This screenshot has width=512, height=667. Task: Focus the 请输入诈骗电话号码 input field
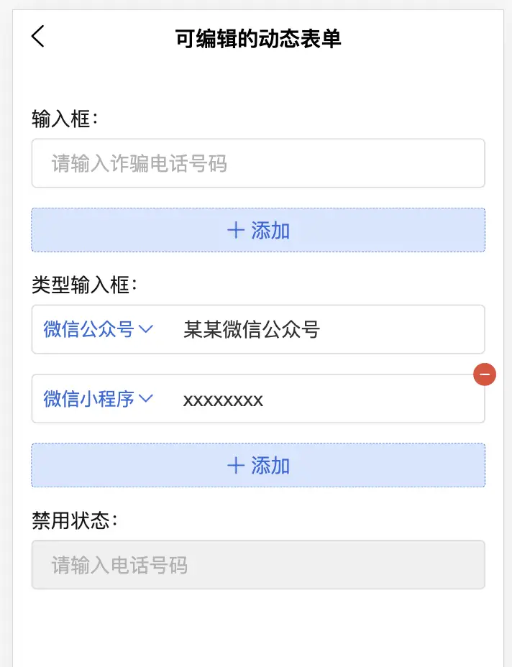point(258,163)
